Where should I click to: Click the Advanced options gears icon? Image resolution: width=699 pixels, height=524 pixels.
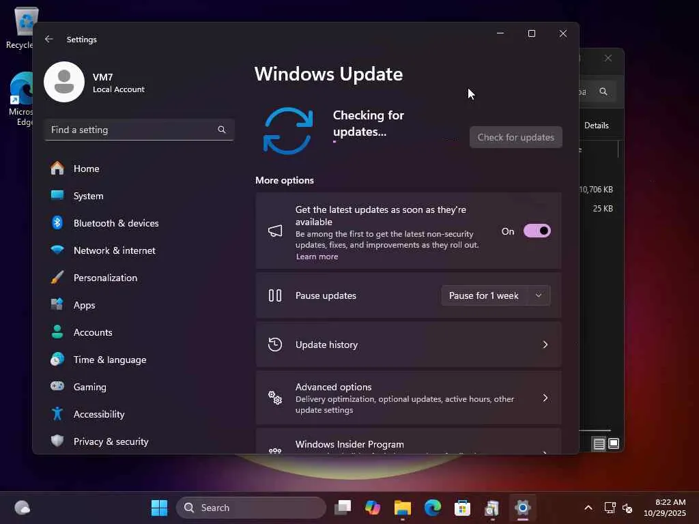[x=275, y=398]
